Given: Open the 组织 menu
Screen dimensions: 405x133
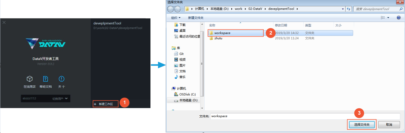Looking at the screenshot, I should click(176, 18).
